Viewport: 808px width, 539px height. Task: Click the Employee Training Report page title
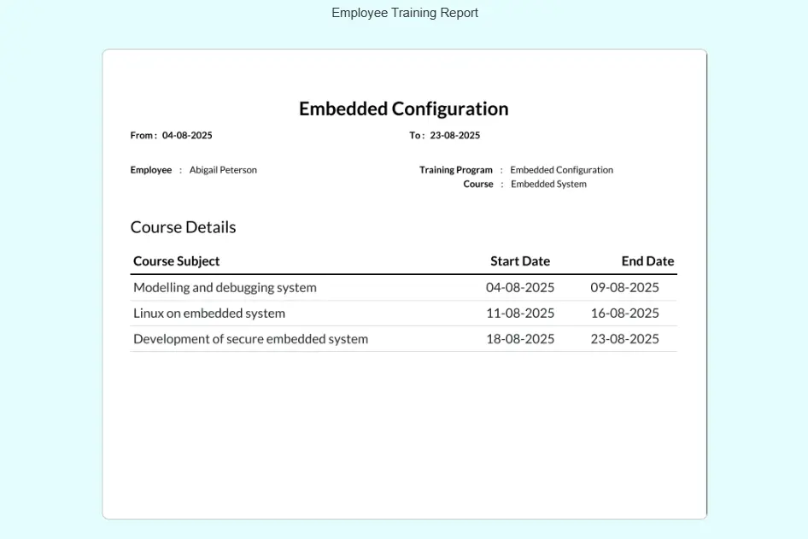(404, 13)
